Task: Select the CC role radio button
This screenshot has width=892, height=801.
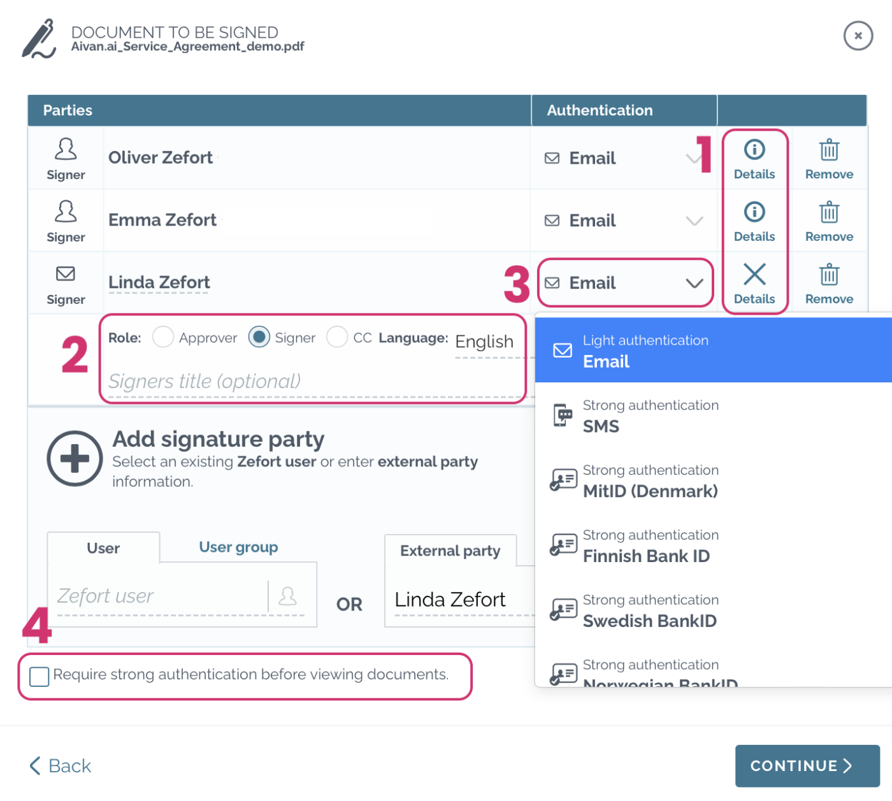Action: pos(337,338)
